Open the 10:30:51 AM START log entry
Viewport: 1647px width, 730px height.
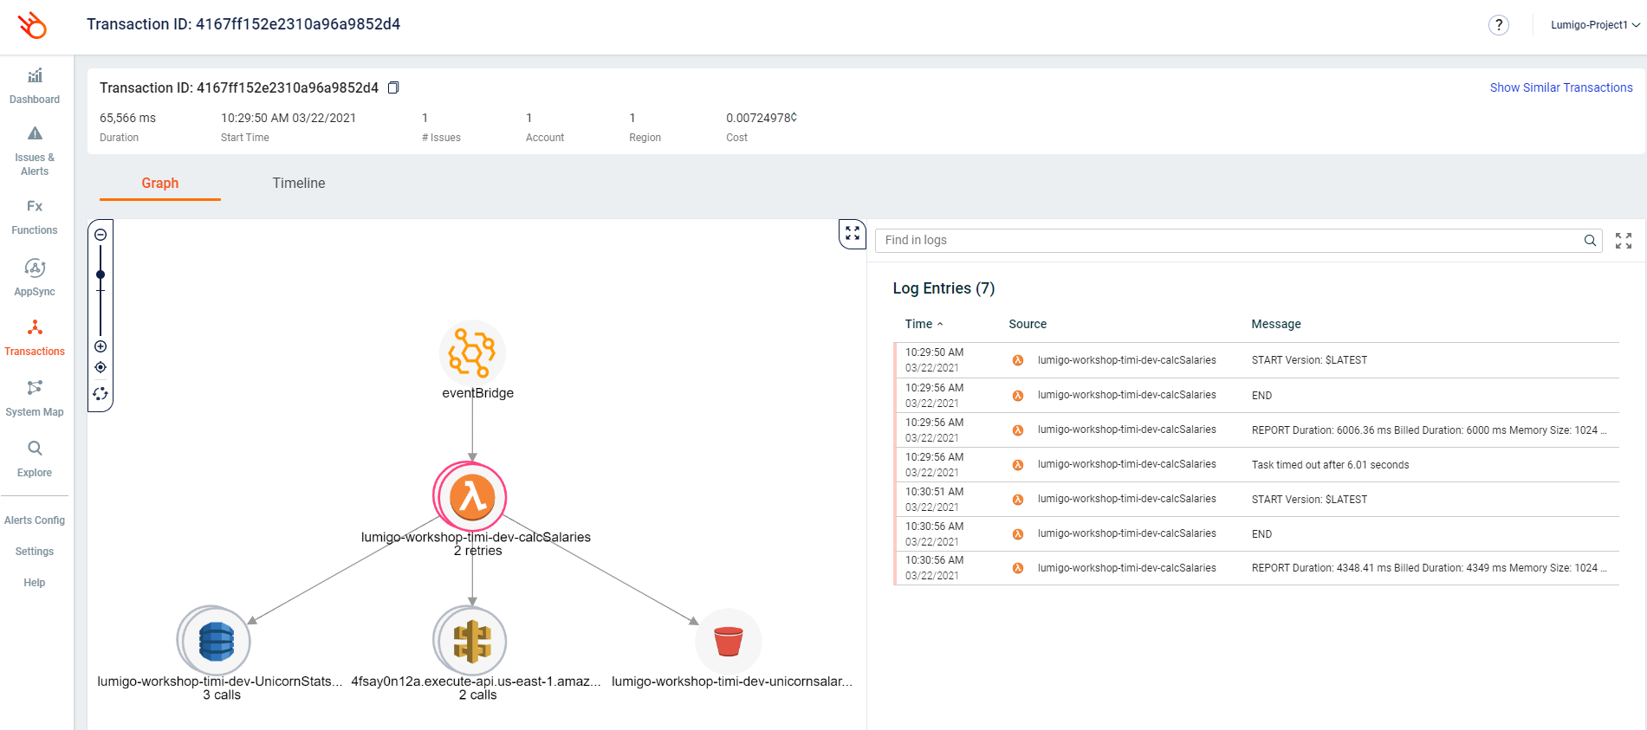1256,499
